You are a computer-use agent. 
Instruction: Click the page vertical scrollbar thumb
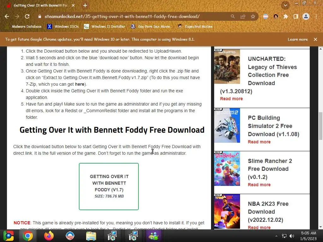pyautogui.click(x=320, y=126)
